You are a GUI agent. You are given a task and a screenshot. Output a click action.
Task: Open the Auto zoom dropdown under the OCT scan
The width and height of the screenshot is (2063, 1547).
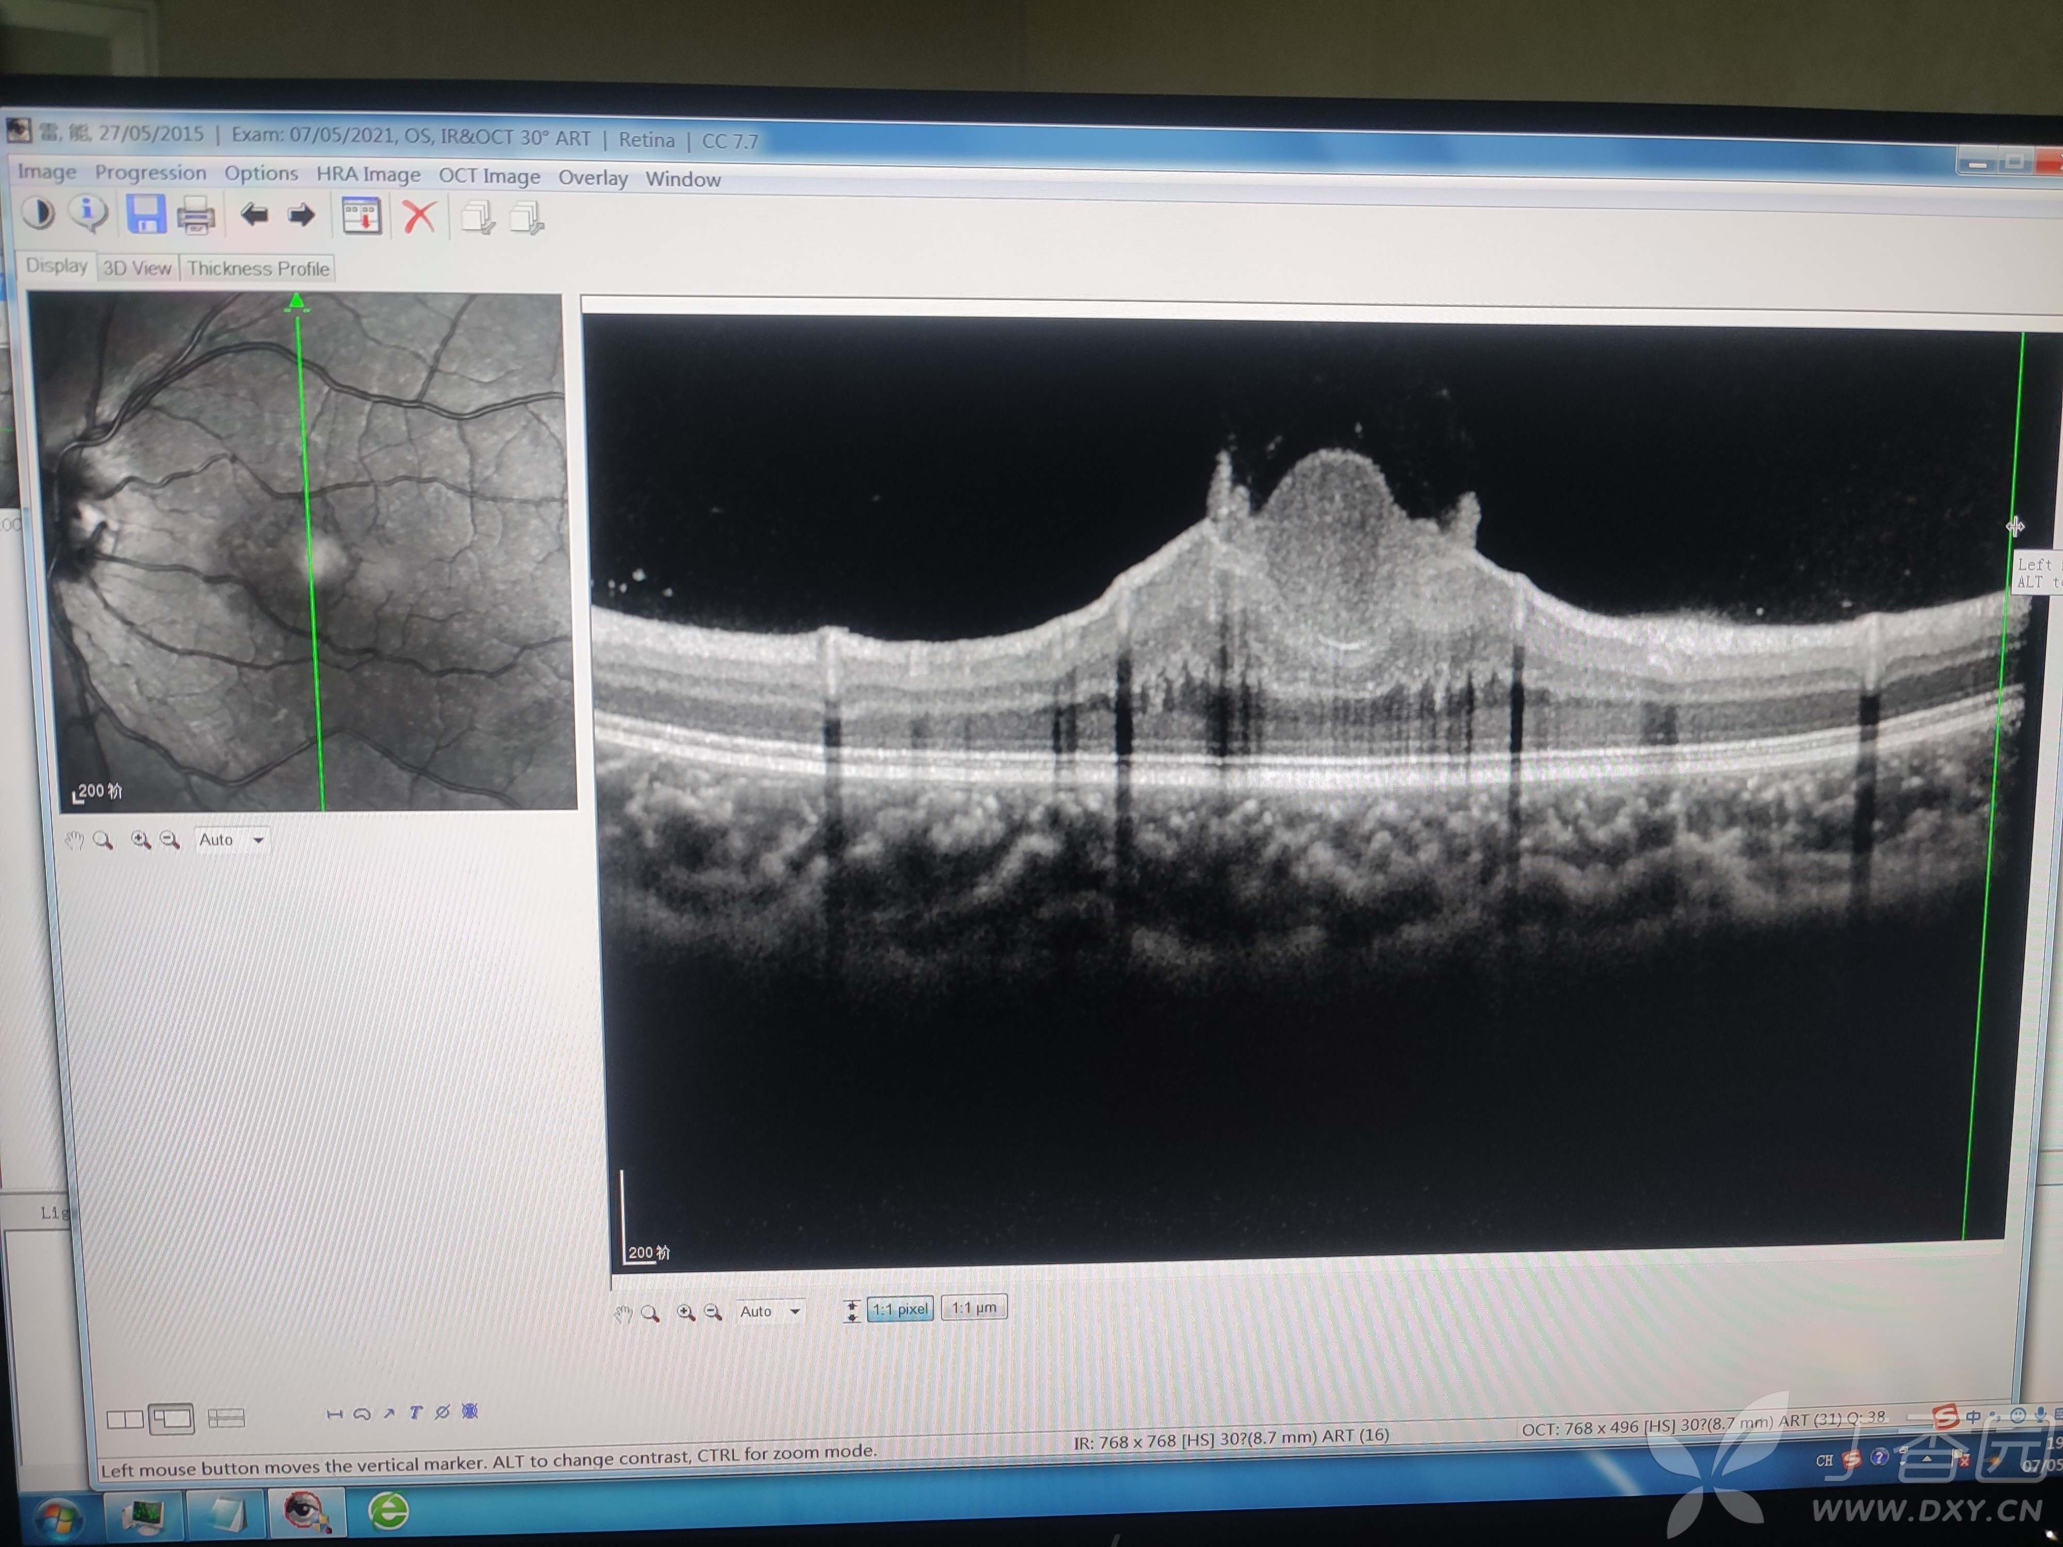[x=795, y=1311]
